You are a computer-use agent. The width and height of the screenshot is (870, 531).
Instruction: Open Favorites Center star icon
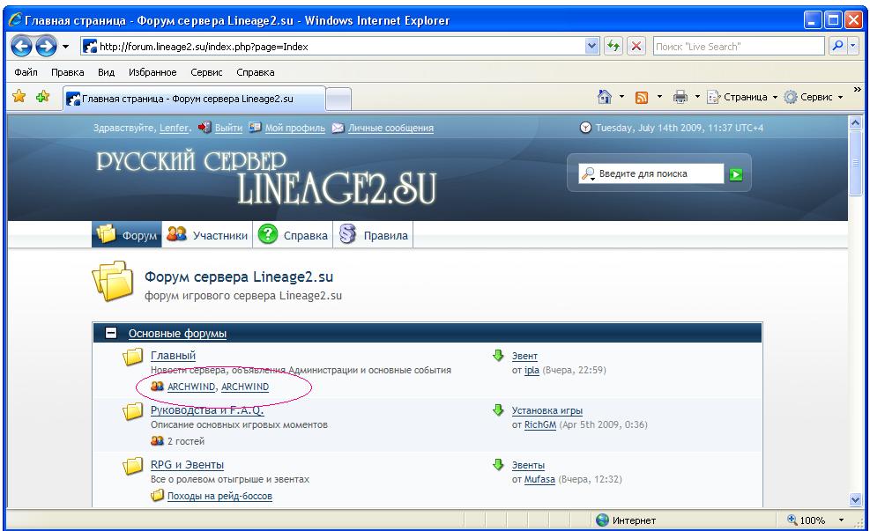pyautogui.click(x=19, y=97)
